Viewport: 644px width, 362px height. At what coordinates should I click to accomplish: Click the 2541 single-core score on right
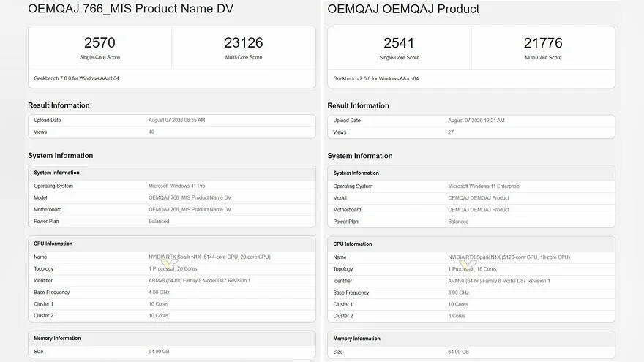[x=399, y=43]
